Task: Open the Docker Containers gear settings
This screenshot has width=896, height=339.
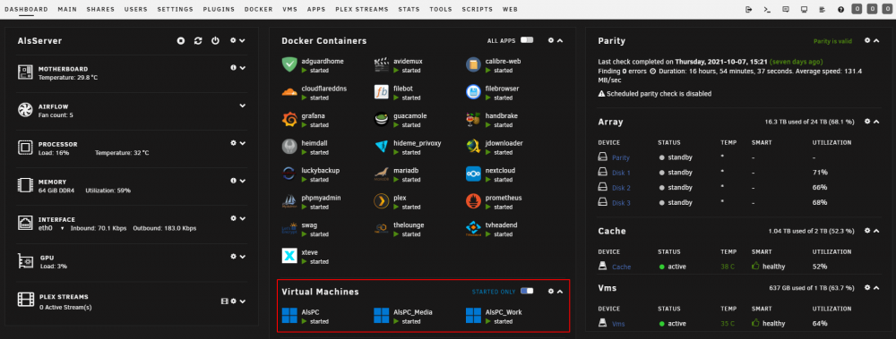Action: tap(551, 40)
